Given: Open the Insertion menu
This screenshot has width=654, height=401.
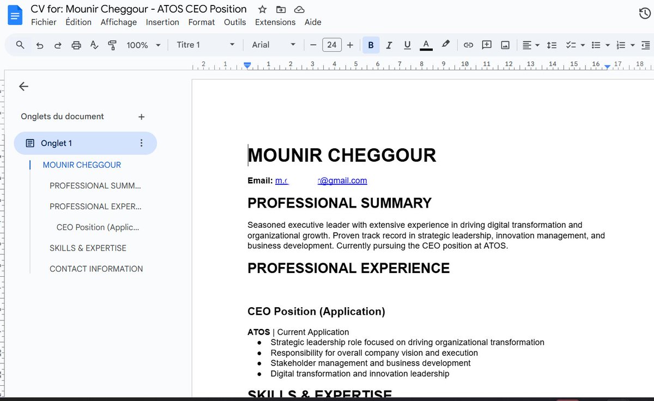Looking at the screenshot, I should pos(162,22).
